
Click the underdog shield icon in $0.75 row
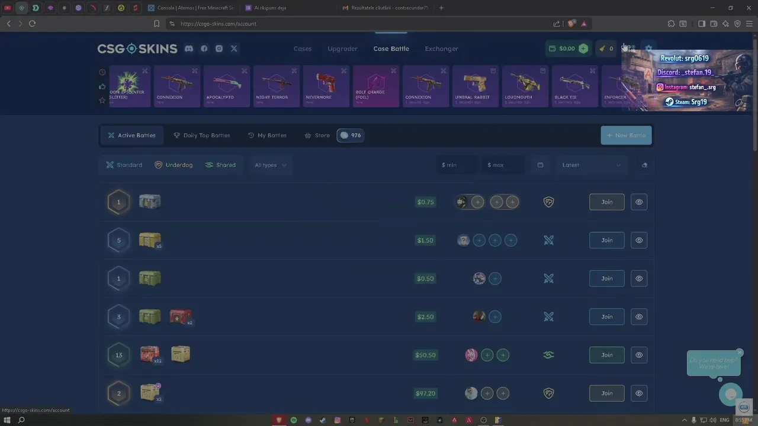coord(549,202)
